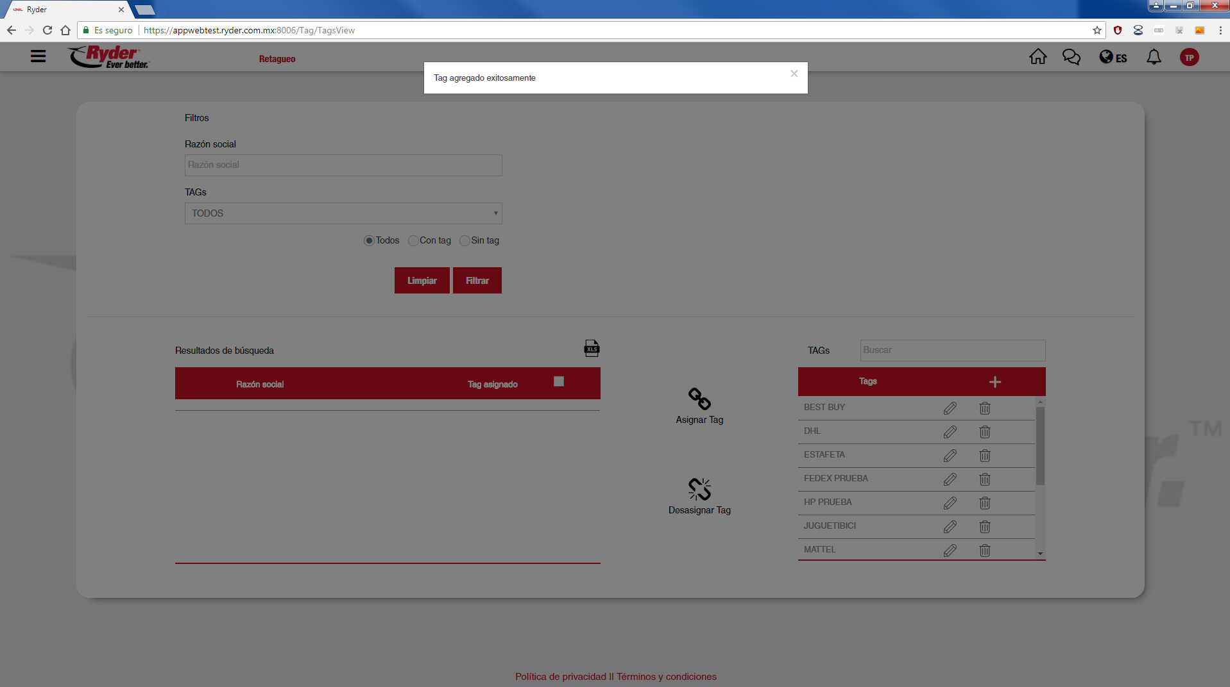
Task: Open the chat messages icon
Action: click(1071, 57)
